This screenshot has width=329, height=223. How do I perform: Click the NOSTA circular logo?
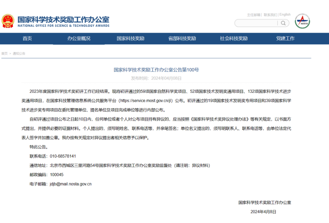[x=302, y=21]
